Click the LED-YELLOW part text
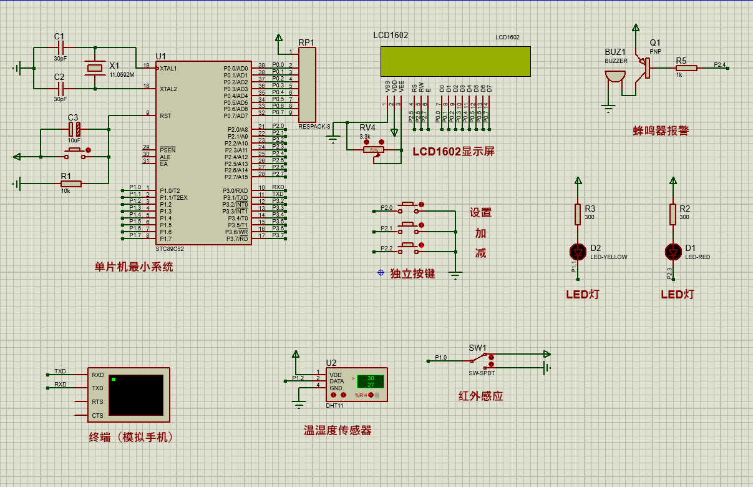This screenshot has height=487, width=753. tap(609, 257)
